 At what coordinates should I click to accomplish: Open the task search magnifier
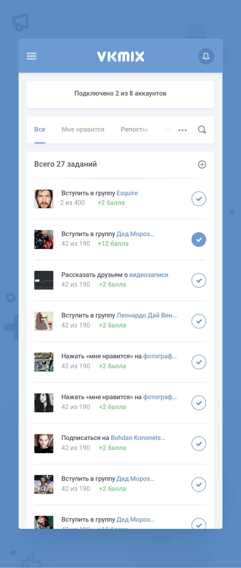coord(202,130)
